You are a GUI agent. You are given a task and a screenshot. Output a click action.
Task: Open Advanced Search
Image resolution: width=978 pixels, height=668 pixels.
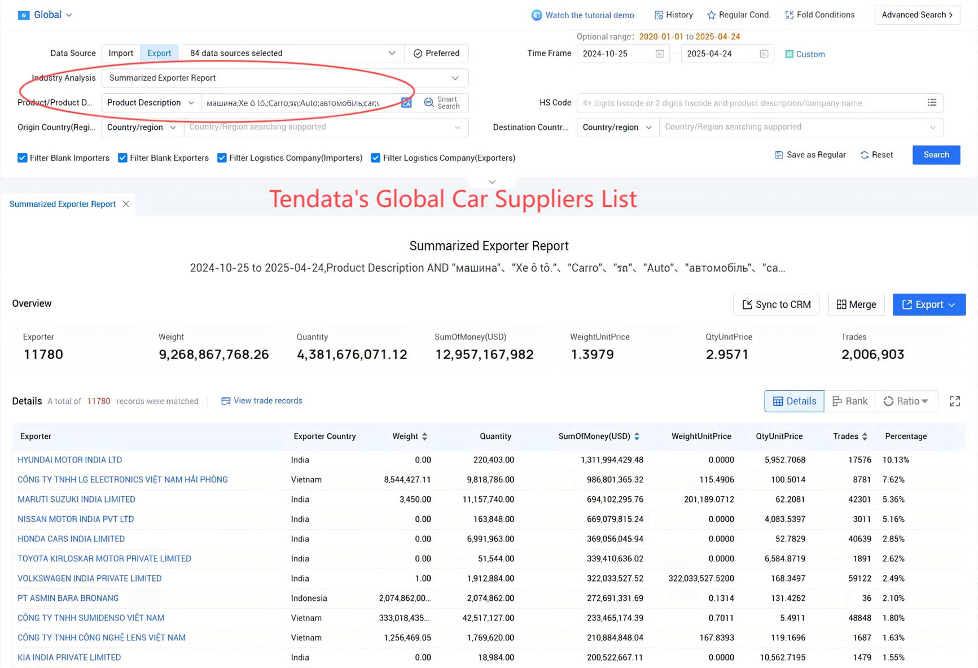click(917, 15)
